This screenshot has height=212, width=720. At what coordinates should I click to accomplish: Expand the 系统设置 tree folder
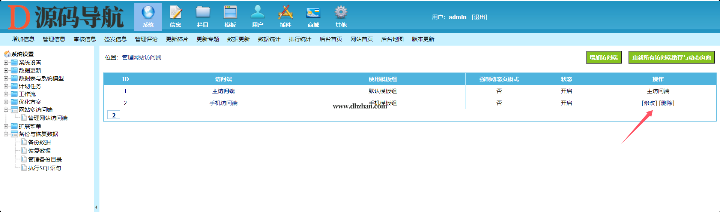[x=6, y=63]
